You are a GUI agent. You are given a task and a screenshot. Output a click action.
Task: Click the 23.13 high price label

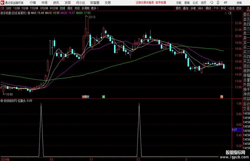92,17
